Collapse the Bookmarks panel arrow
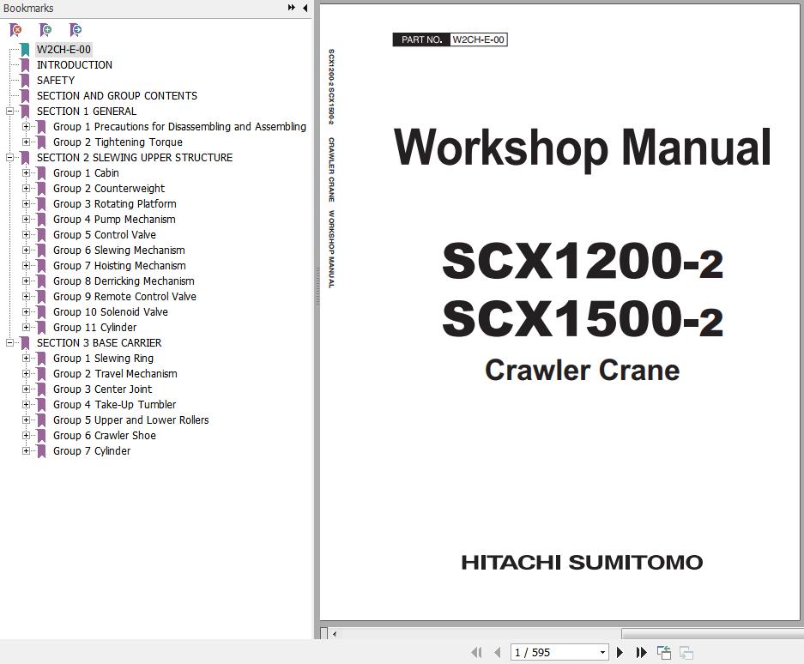 [x=305, y=8]
